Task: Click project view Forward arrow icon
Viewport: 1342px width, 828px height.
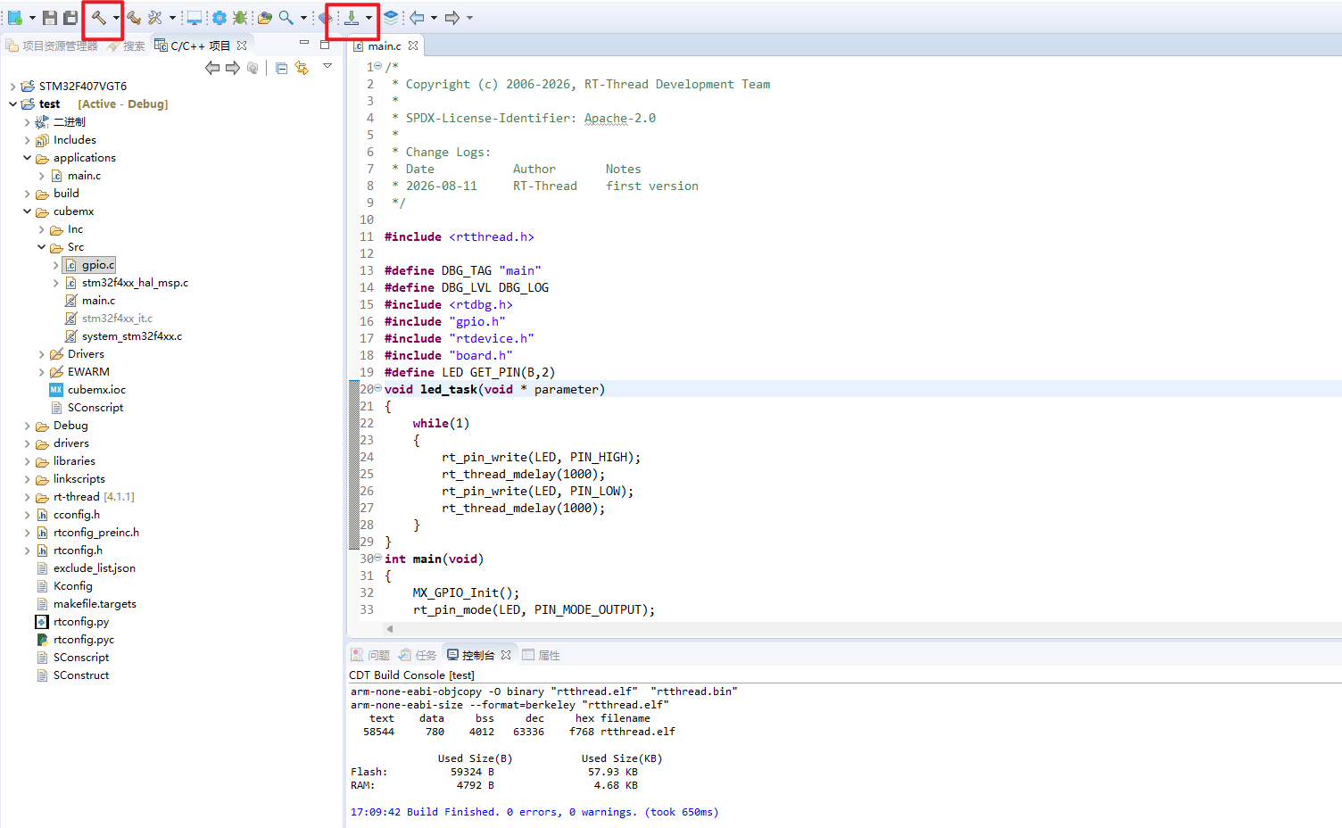Action: [233, 68]
